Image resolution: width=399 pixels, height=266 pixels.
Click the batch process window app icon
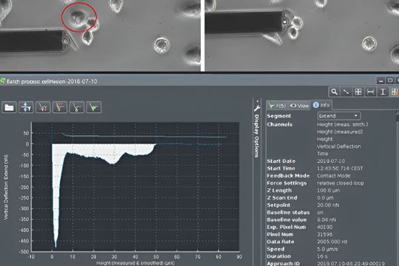point(3,81)
